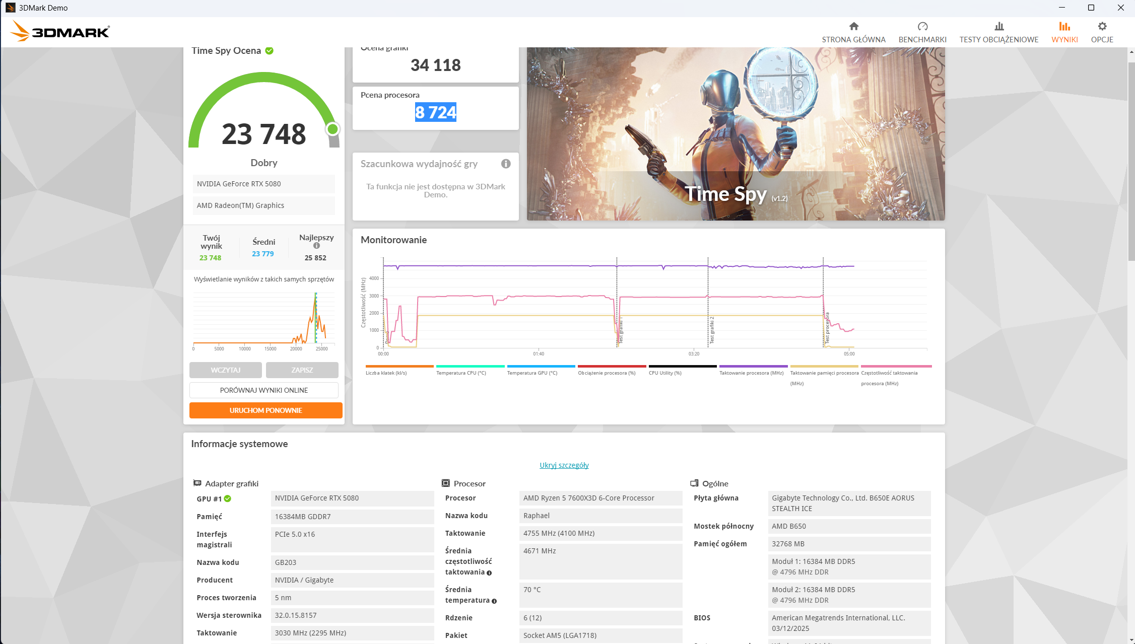
Task: Collapse details via Ukryj szczegóły link
Action: pyautogui.click(x=564, y=465)
